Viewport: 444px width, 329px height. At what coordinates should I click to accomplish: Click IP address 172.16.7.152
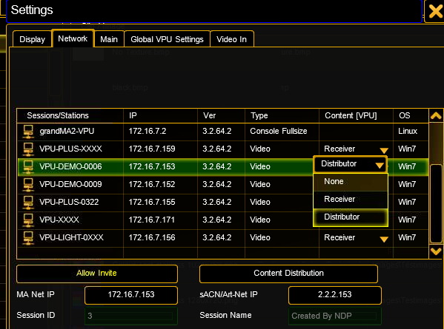point(152,184)
